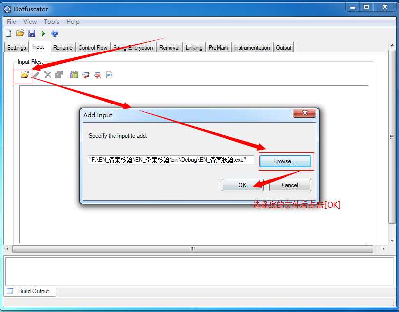399x312 pixels.
Task: Click the red cross tag icon in input toolbar
Action: coord(97,75)
